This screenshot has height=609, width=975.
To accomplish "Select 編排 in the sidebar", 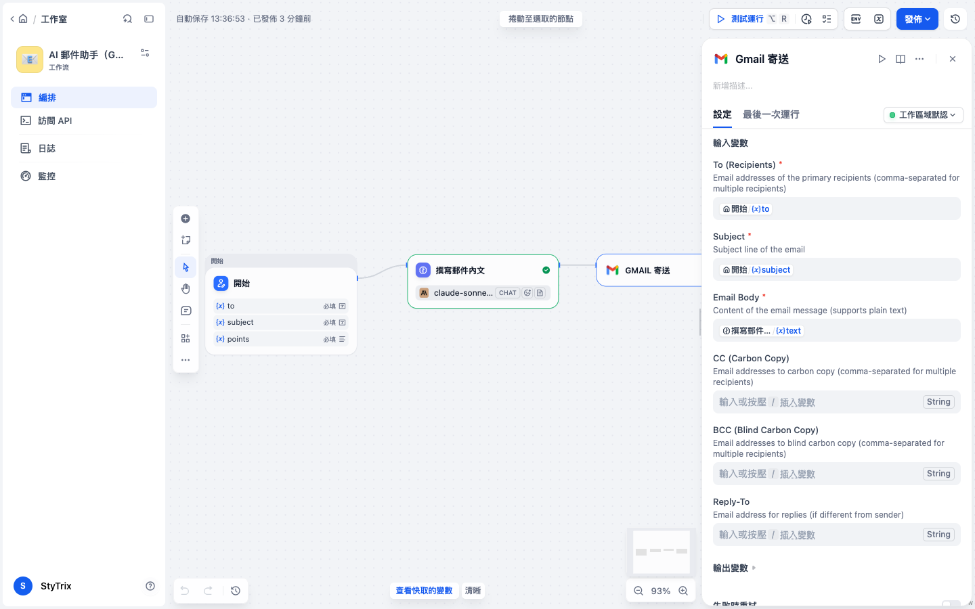I will [x=84, y=97].
